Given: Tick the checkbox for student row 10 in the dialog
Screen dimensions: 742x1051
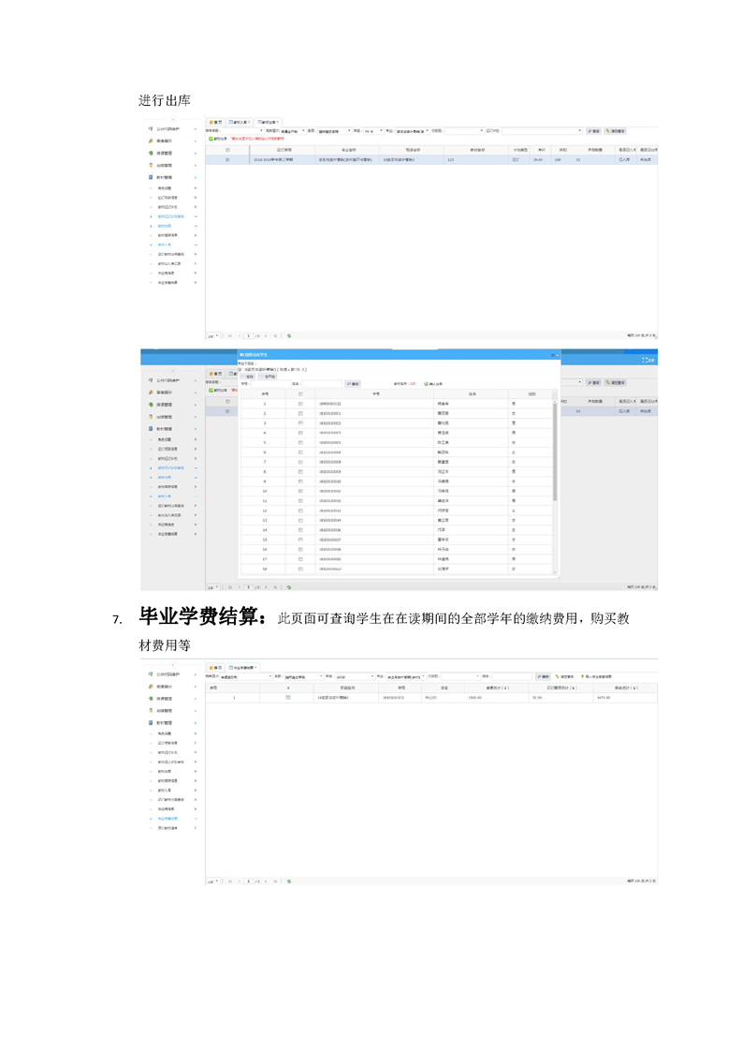Looking at the screenshot, I should (x=300, y=491).
